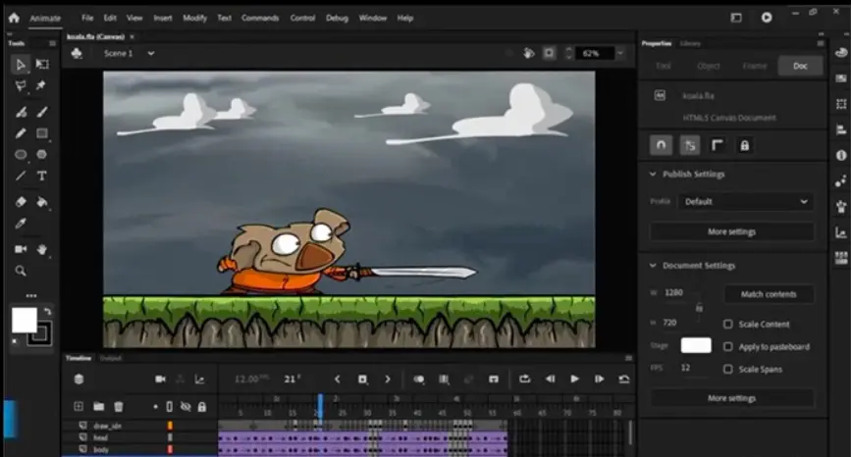Click More settings under Publish Settings
851x457 pixels.
(x=731, y=231)
